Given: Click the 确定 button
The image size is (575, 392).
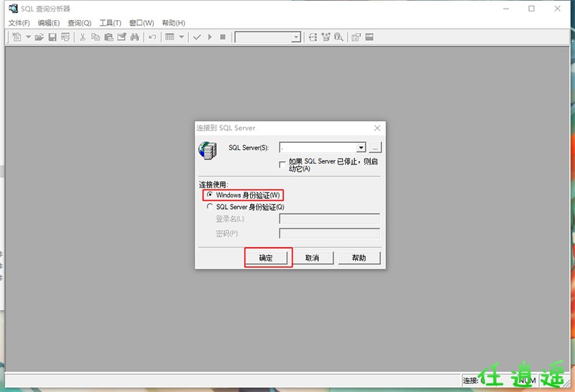Looking at the screenshot, I should [x=266, y=258].
